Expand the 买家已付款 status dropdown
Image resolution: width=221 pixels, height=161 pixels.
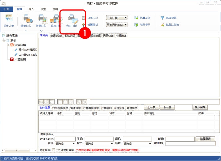[x=117, y=24]
